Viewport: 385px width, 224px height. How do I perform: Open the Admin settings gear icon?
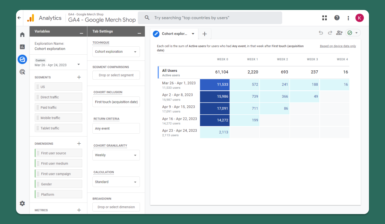point(22,203)
